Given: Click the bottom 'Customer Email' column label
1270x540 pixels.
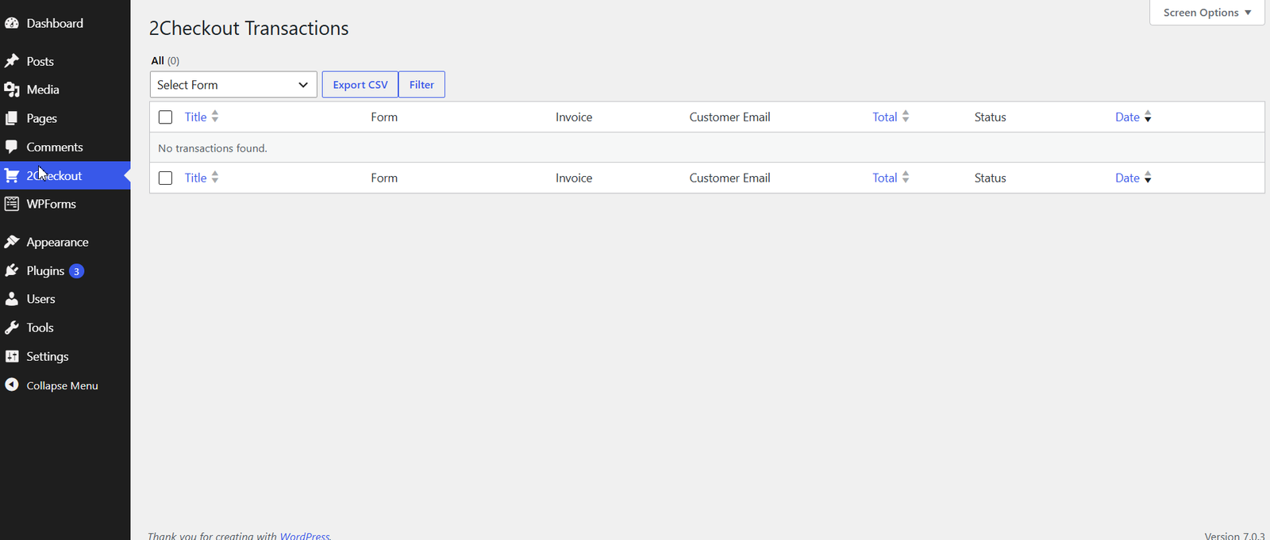Looking at the screenshot, I should (729, 178).
